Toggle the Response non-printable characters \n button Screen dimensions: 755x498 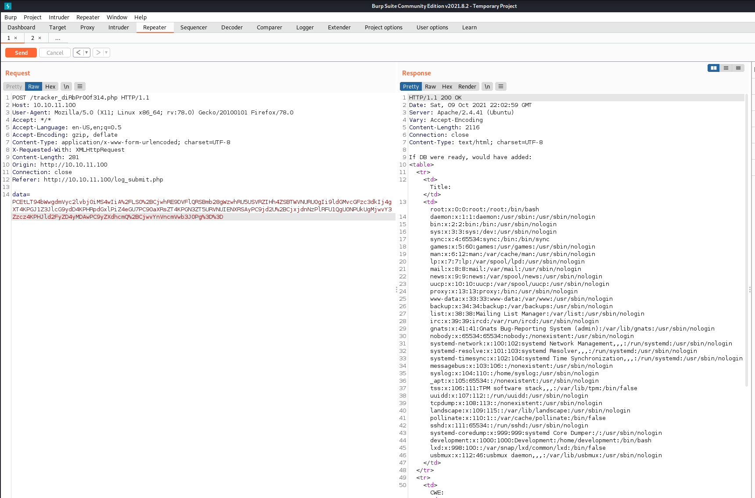[x=487, y=87]
